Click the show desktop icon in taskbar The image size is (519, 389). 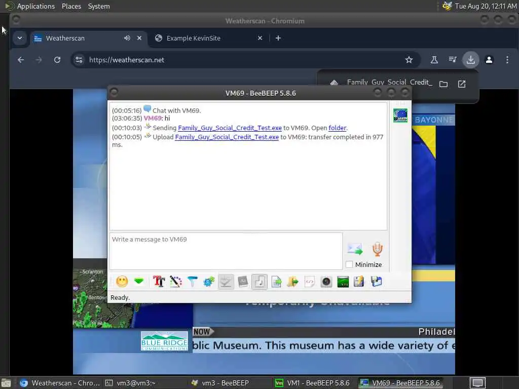coord(6,383)
